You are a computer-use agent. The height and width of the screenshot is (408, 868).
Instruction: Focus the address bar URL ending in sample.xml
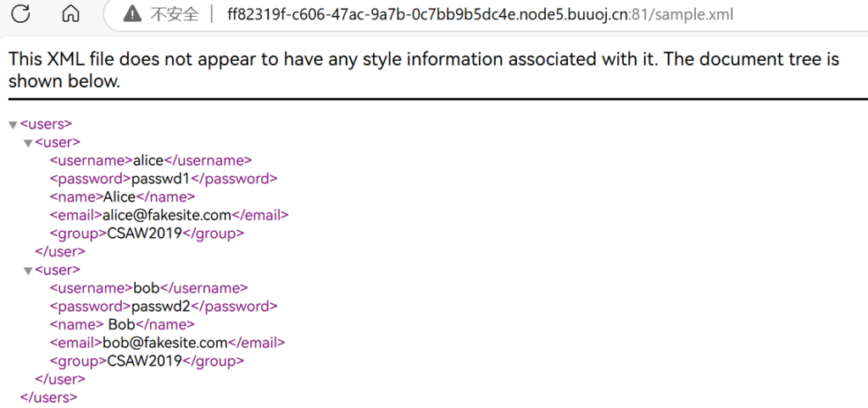pos(481,14)
